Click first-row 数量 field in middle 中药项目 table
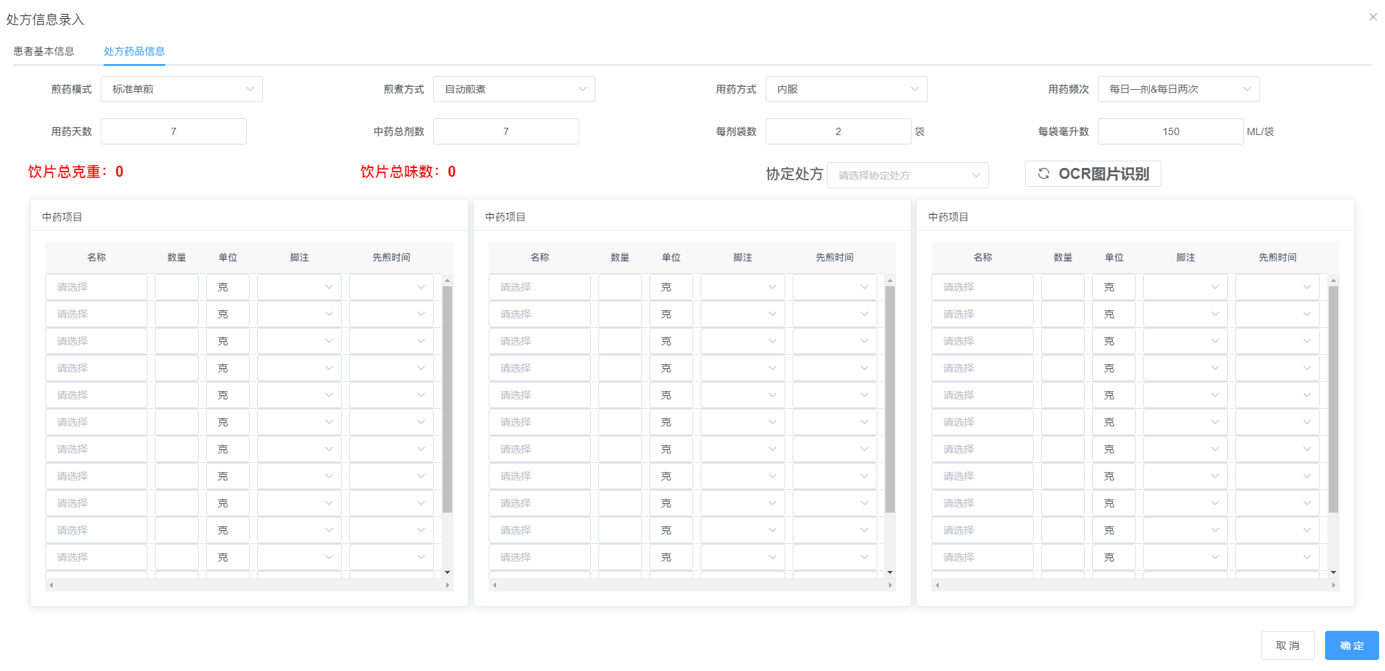 (620, 287)
